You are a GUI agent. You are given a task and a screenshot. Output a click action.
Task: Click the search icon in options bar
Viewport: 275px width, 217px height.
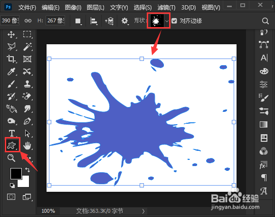pyautogui.click(x=265, y=21)
